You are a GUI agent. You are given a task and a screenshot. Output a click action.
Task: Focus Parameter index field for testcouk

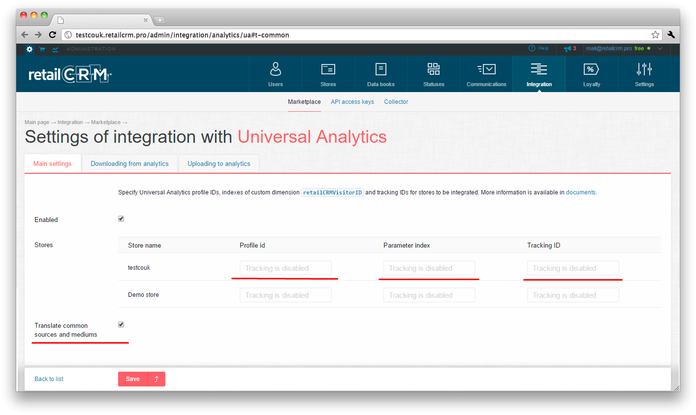429,268
